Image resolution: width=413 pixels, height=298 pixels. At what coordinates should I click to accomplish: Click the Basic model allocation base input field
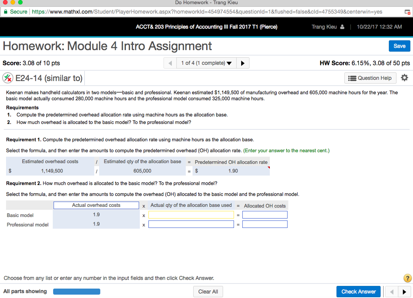pos(191,215)
